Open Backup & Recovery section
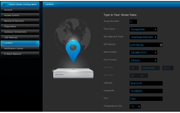The image size is (180, 113). pyautogui.click(x=20, y=21)
